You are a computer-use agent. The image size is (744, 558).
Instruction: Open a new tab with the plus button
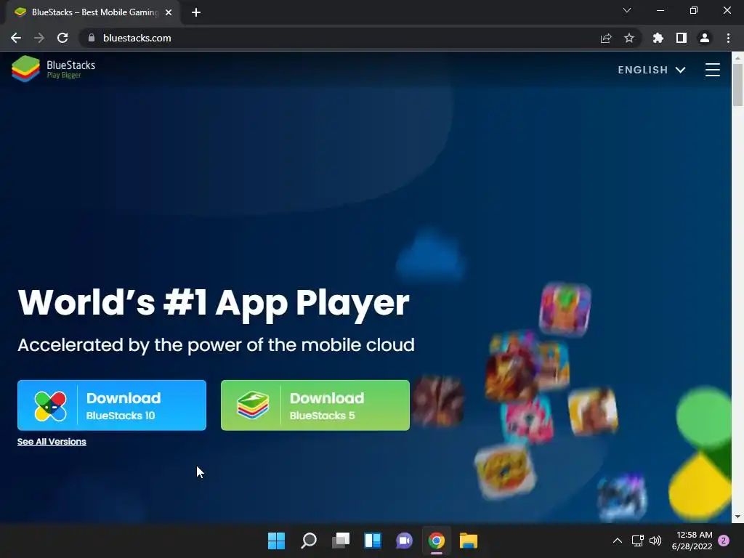point(196,12)
